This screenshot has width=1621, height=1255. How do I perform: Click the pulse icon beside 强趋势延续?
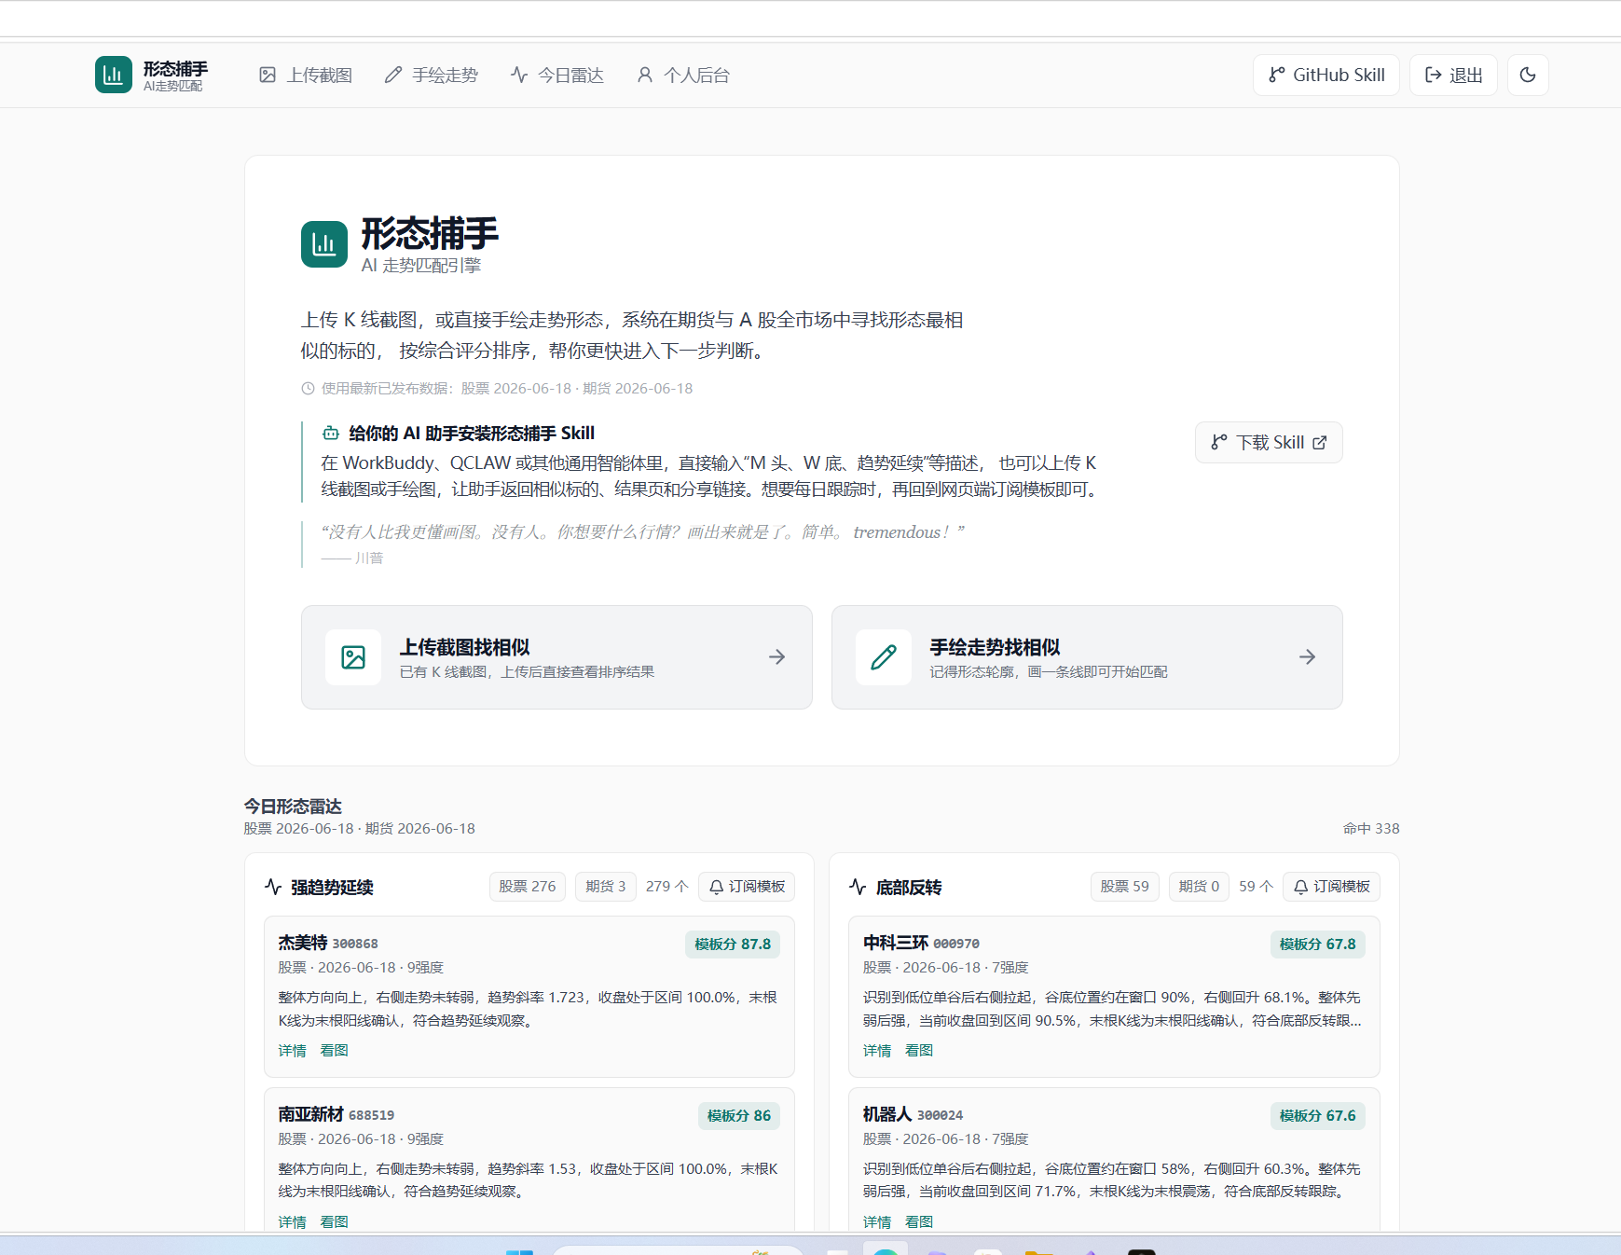pyautogui.click(x=273, y=887)
